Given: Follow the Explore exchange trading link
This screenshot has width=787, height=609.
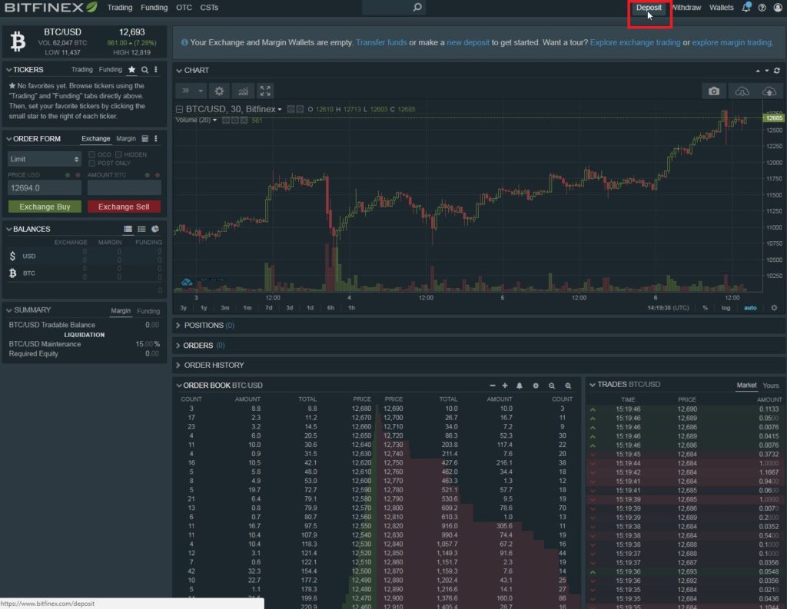Looking at the screenshot, I should pyautogui.click(x=635, y=43).
